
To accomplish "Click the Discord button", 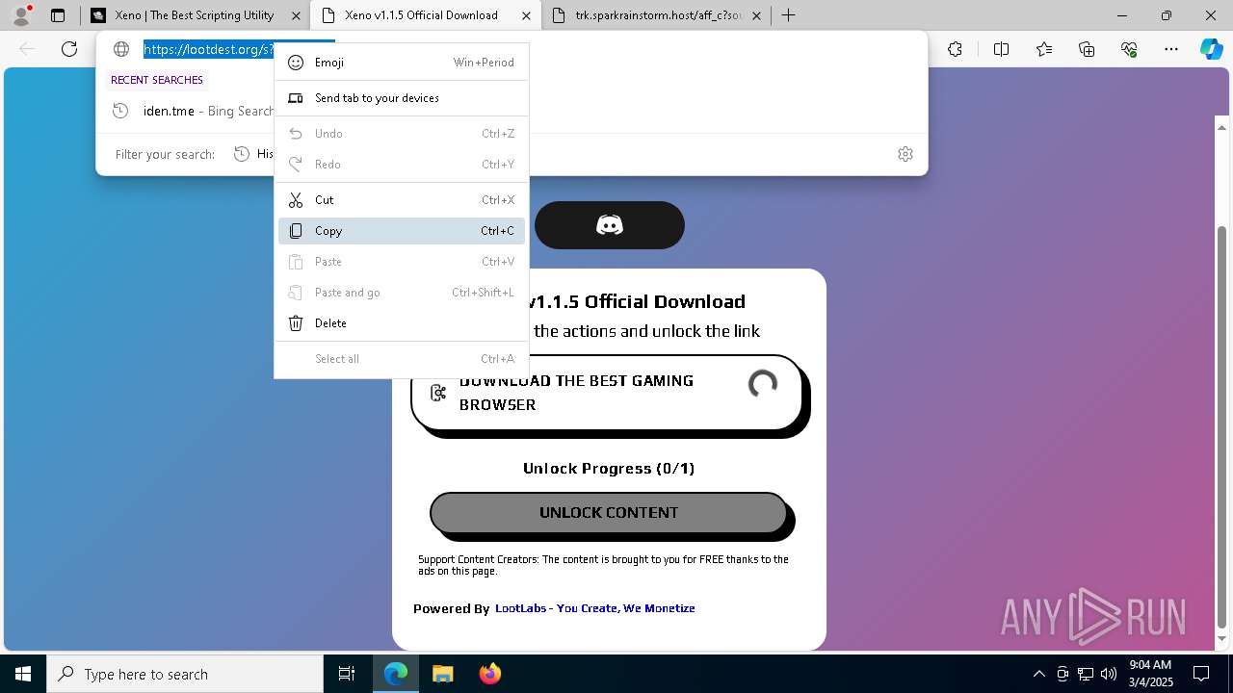I will 610,225.
